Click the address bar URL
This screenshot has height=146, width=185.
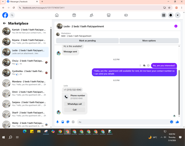pos(44,8)
